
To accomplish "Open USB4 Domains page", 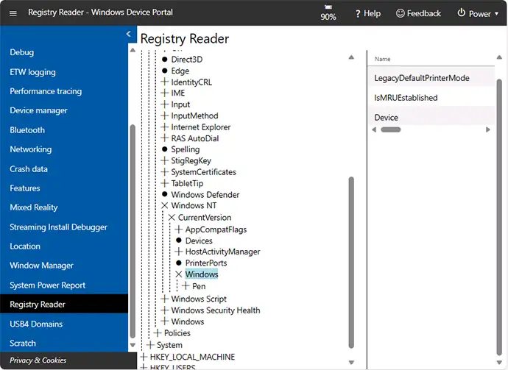I will pyautogui.click(x=36, y=324).
